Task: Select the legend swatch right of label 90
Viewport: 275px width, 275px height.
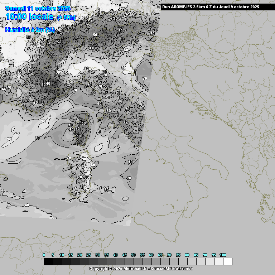Action: click(x=209, y=262)
